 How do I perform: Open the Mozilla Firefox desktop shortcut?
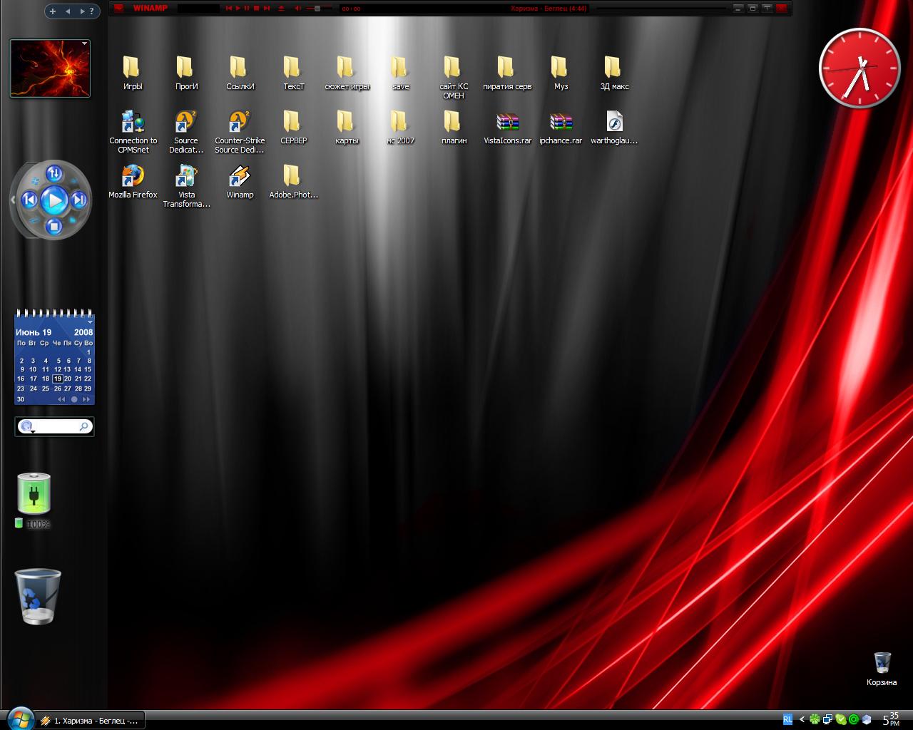coord(133,177)
